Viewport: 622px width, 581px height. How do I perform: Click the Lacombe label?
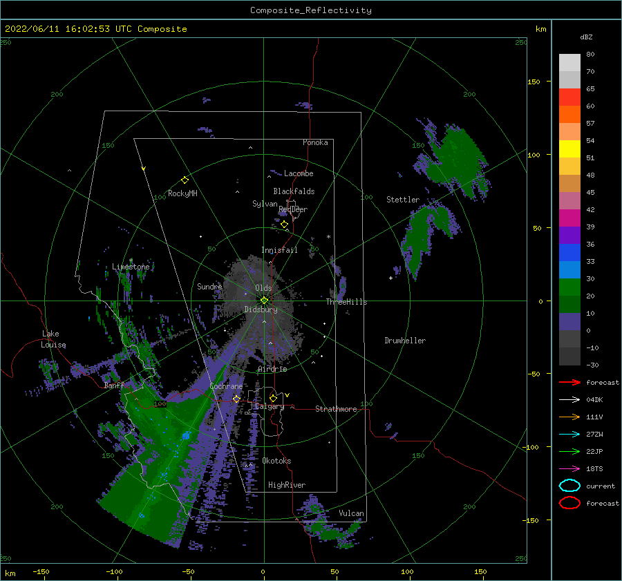pyautogui.click(x=299, y=173)
